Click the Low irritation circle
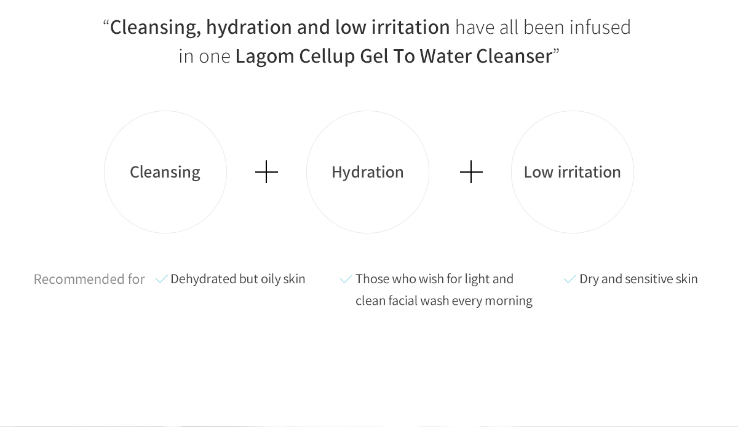 click(x=573, y=172)
